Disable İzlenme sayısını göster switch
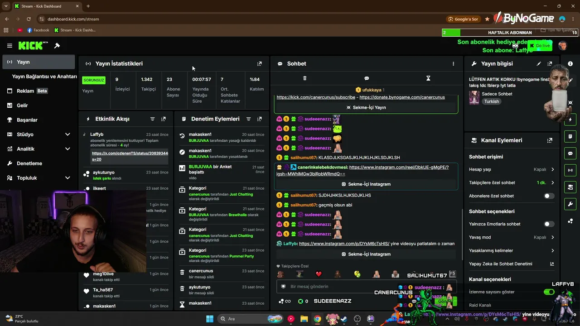This screenshot has height=326, width=580. click(x=549, y=292)
